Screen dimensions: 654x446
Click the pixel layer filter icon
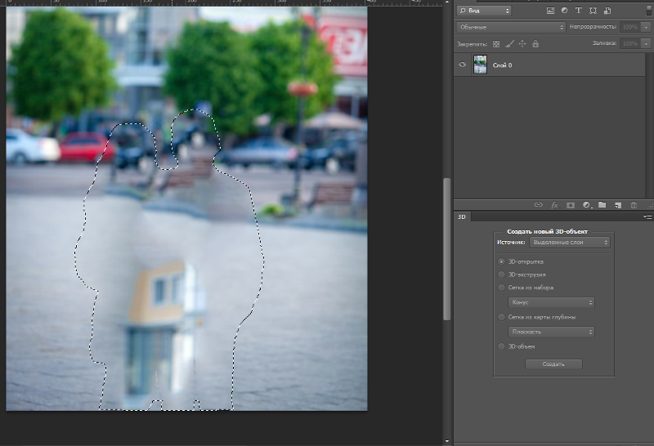click(550, 11)
